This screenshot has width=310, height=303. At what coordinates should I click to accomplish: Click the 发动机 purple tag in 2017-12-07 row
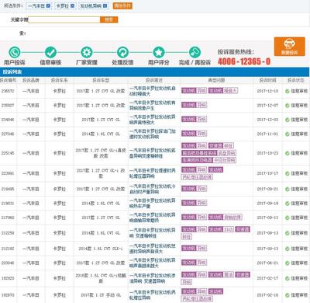189,105
